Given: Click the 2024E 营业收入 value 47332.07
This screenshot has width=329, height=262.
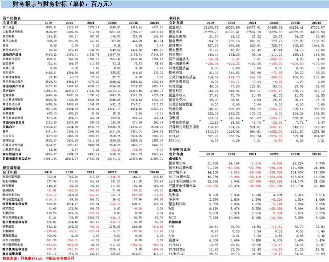Looking at the screenshot, I should click(317, 27).
